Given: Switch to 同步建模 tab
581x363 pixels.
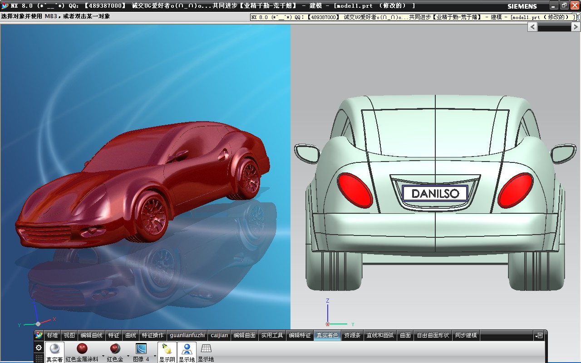Looking at the screenshot, I should (466, 335).
